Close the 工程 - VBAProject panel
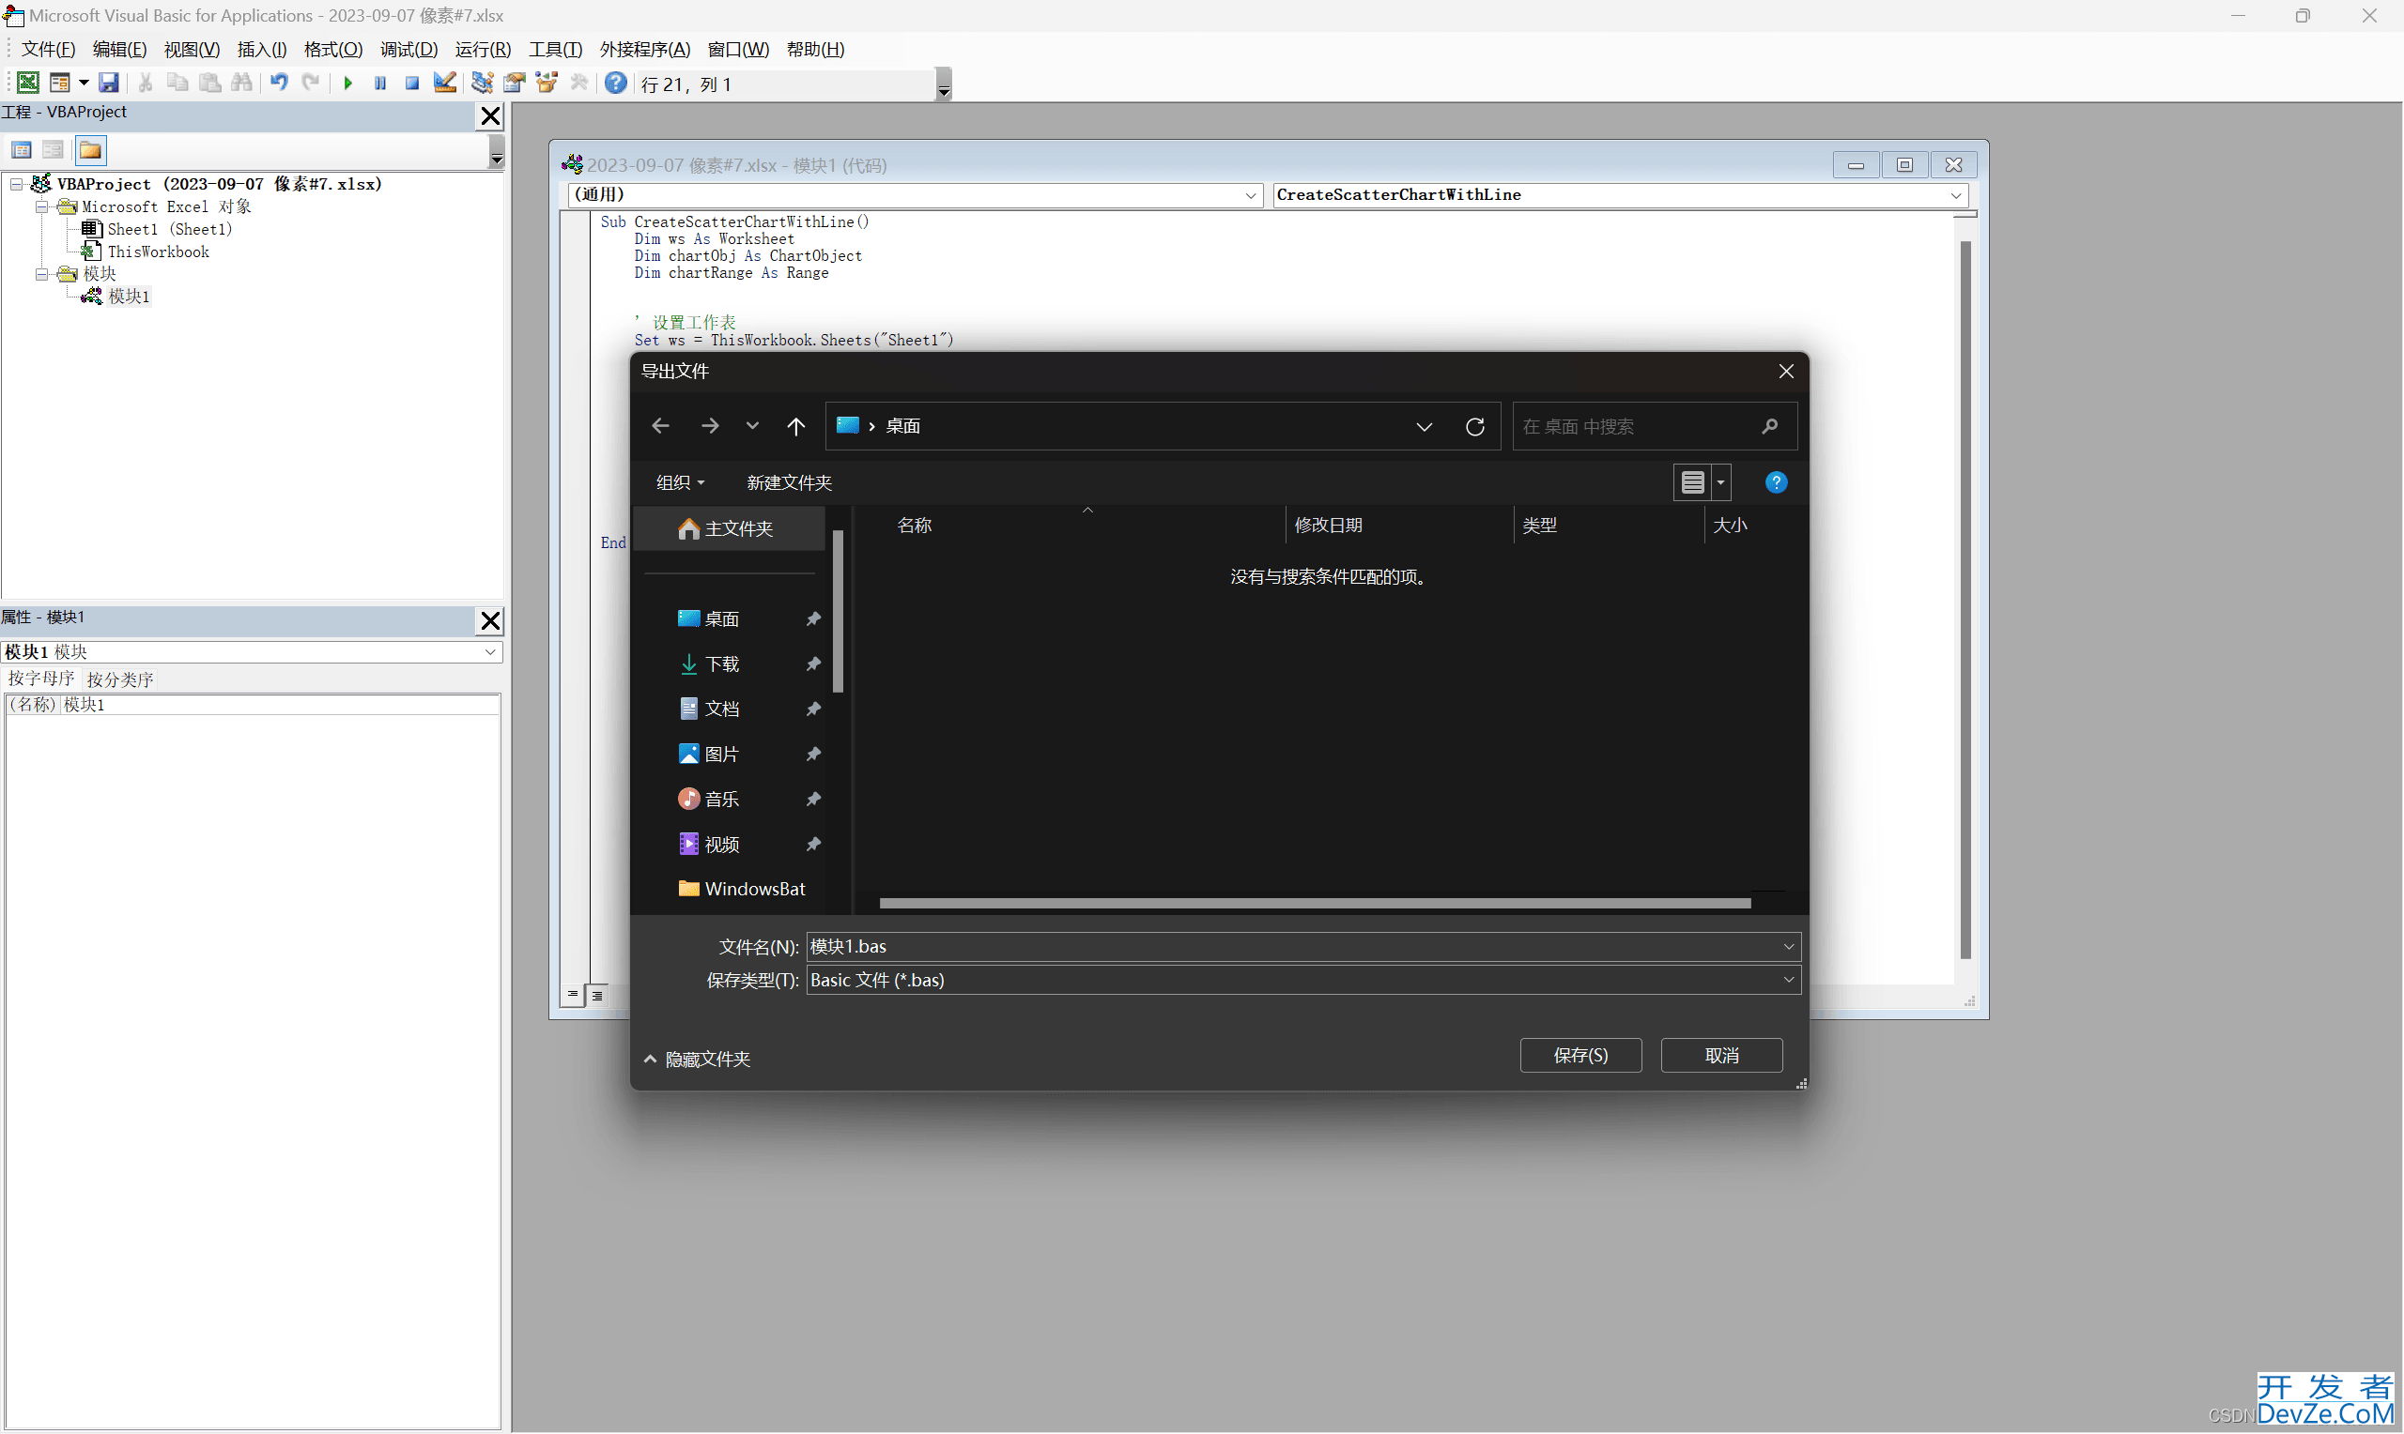 pos(490,116)
